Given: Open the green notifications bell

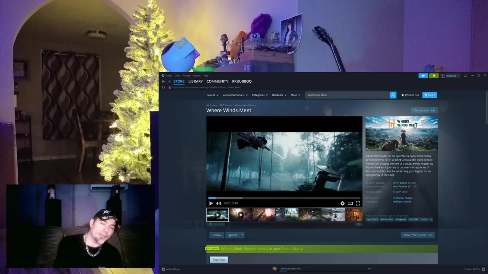Looking at the screenshot, I should [434, 76].
